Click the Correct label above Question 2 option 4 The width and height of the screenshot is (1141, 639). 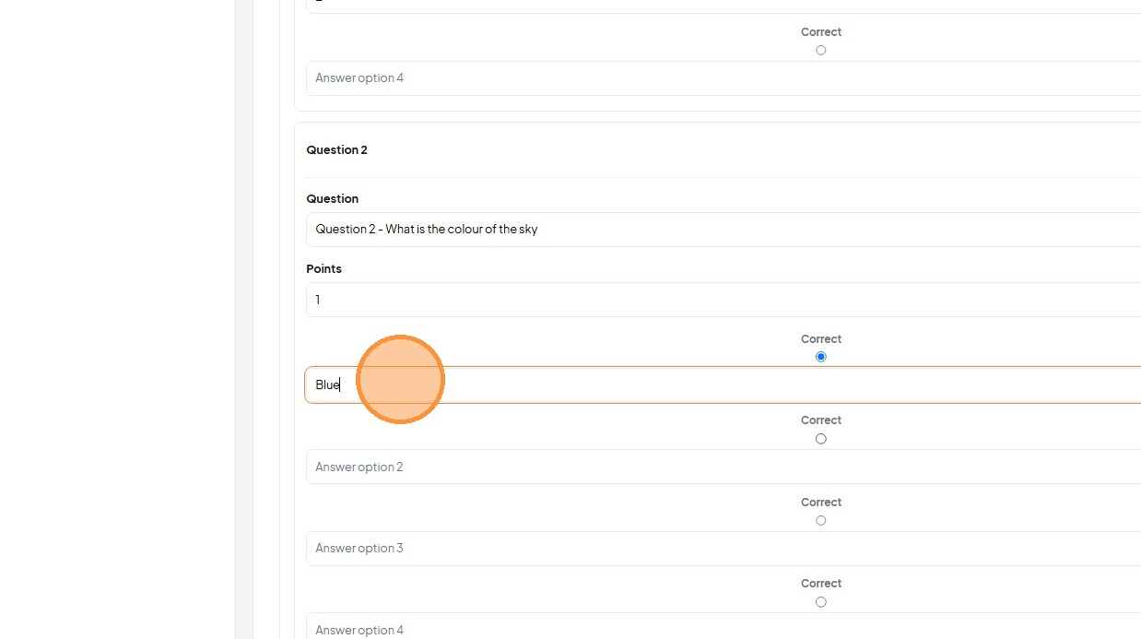pyautogui.click(x=820, y=584)
